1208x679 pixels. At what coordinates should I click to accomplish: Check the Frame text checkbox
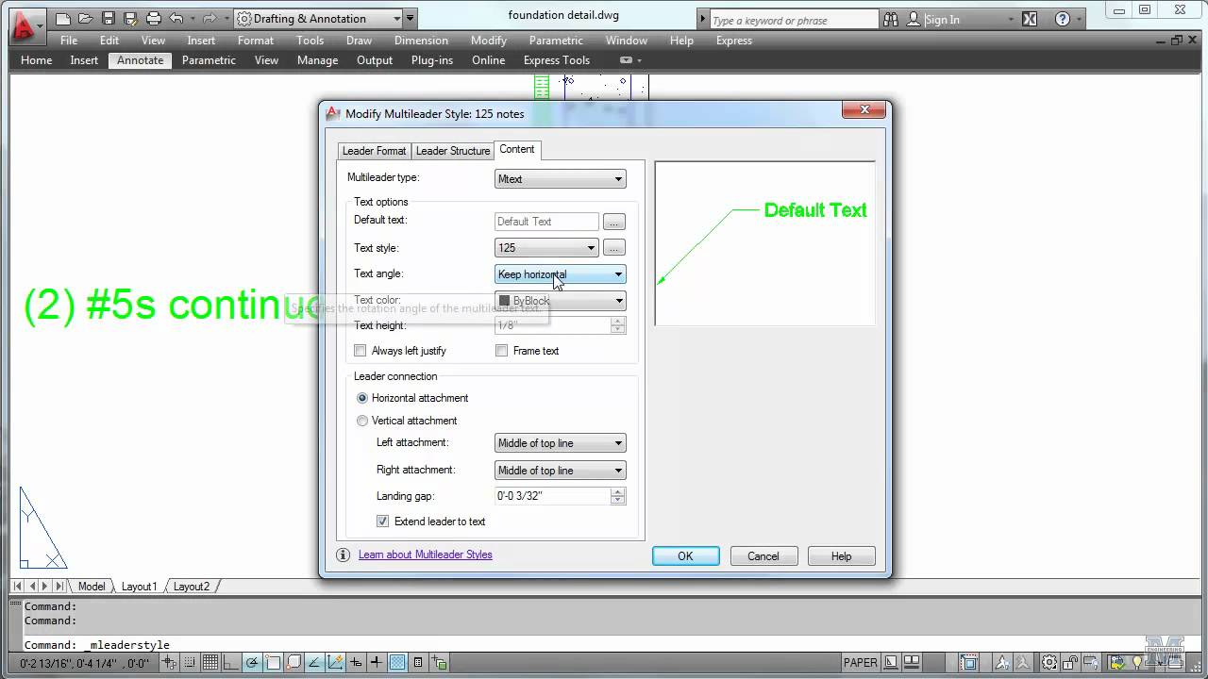tap(502, 351)
